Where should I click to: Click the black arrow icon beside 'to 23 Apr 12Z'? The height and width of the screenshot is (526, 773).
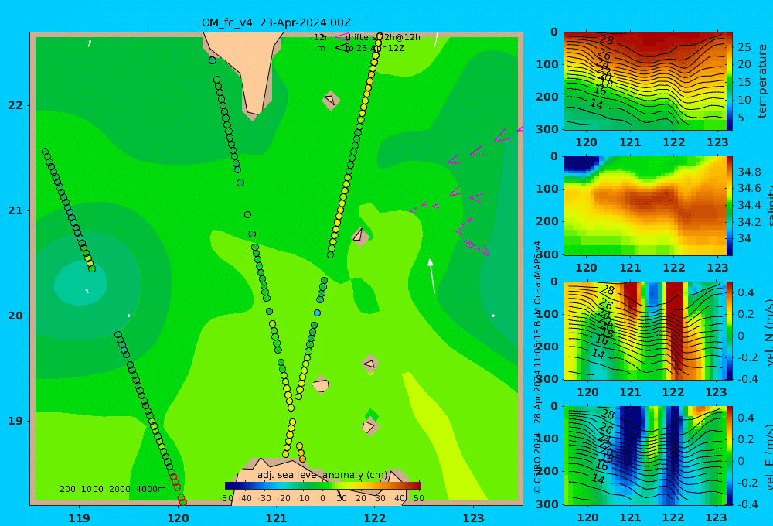(341, 48)
